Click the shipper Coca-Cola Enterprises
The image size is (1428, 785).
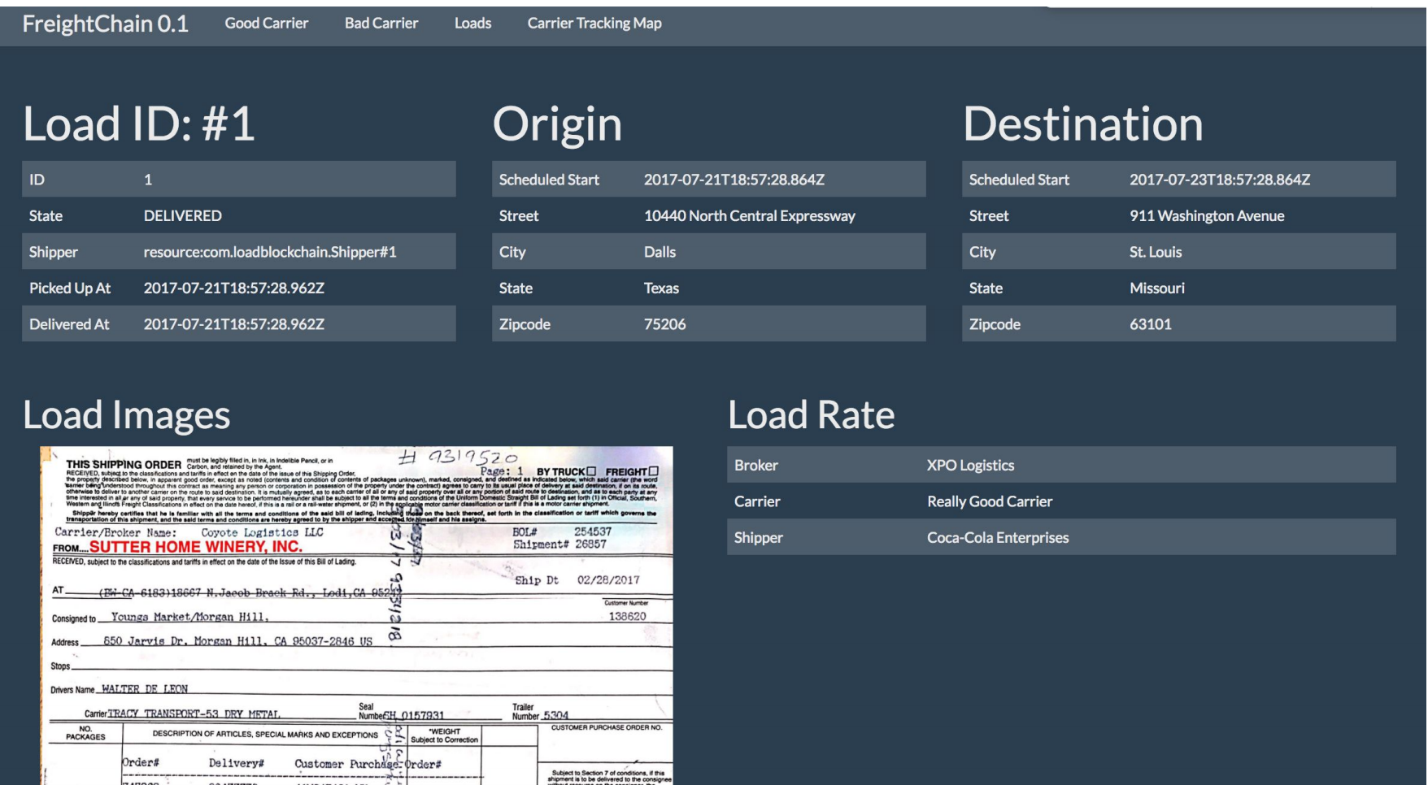[x=998, y=538]
